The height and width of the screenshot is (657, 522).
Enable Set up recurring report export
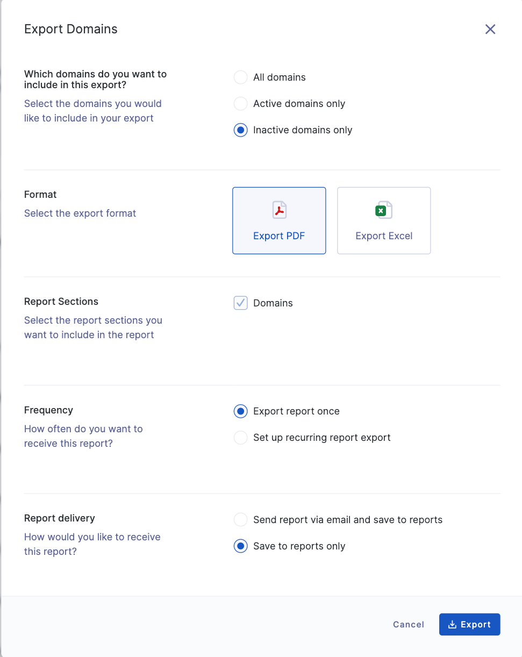pos(240,438)
